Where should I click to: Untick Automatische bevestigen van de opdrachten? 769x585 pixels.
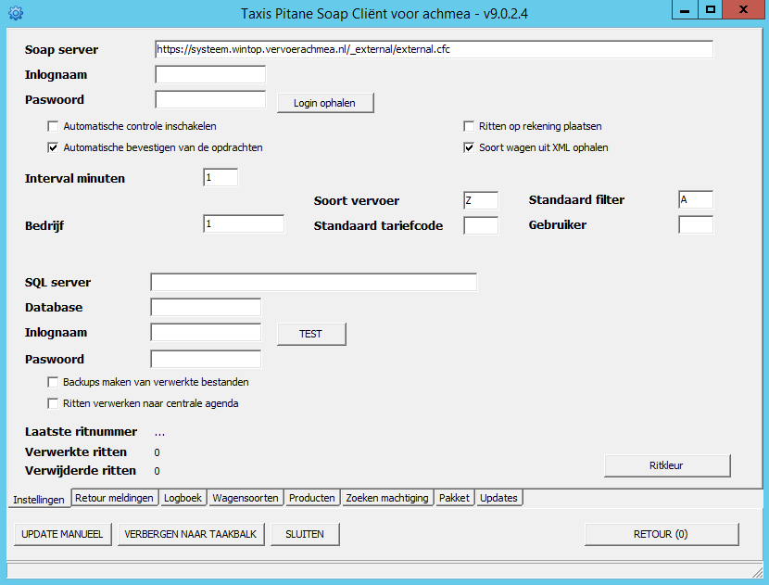(53, 147)
